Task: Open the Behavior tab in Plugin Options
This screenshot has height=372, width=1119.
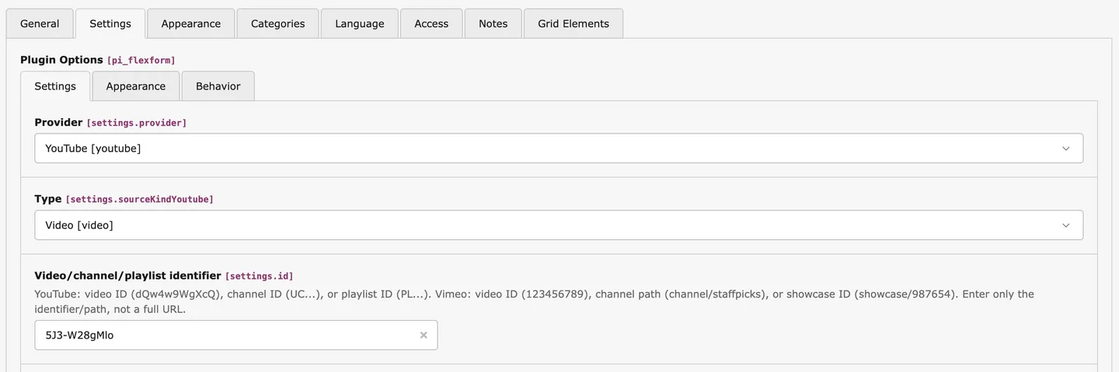Action: point(218,86)
